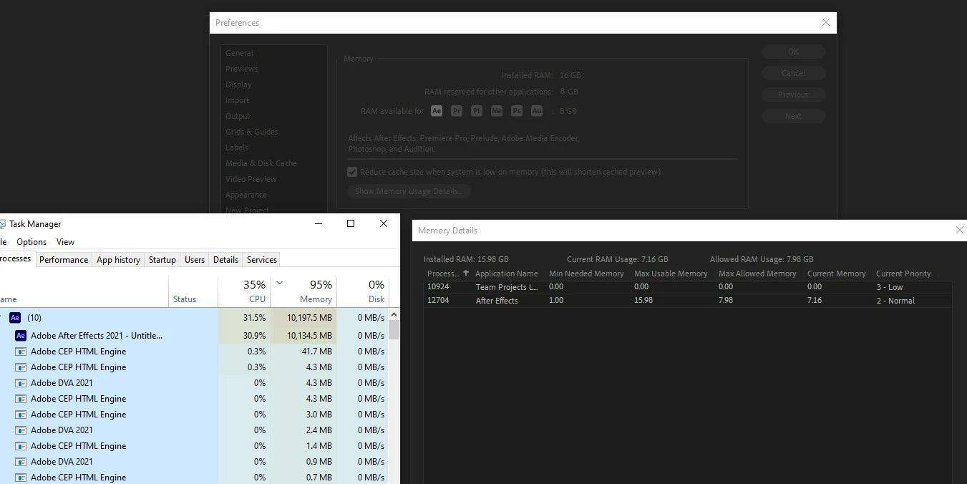The image size is (967, 484).
Task: Switch to the App history tab
Action: (118, 260)
